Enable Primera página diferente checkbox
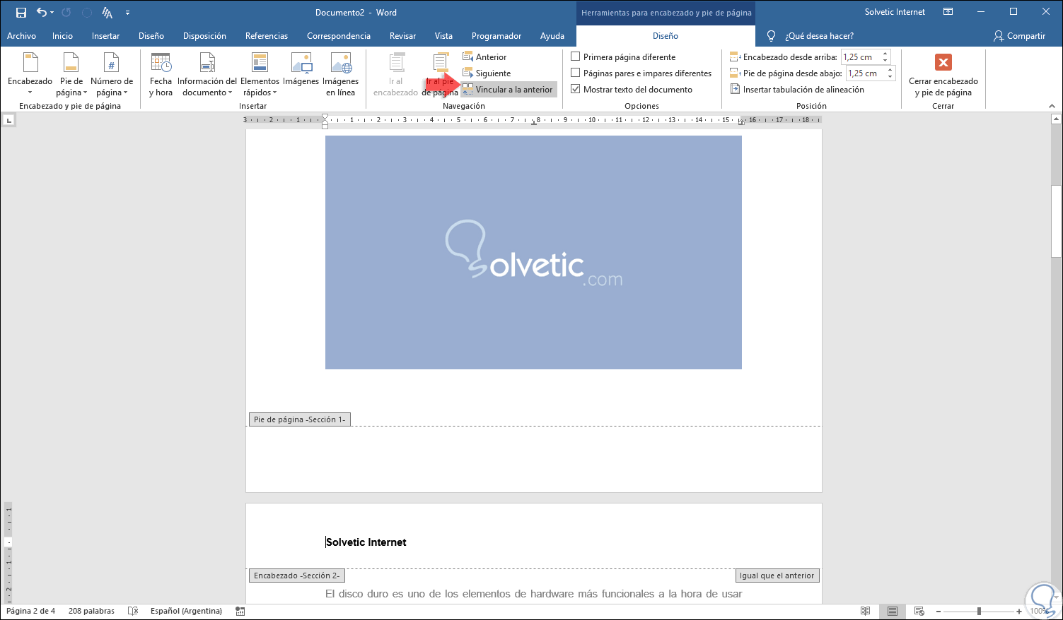 click(576, 56)
